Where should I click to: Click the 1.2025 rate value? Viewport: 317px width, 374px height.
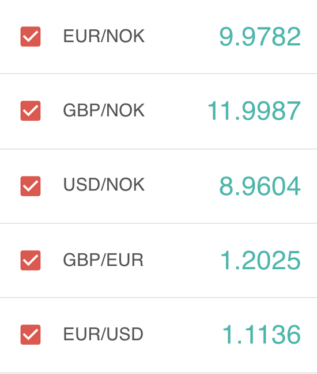coord(261,261)
